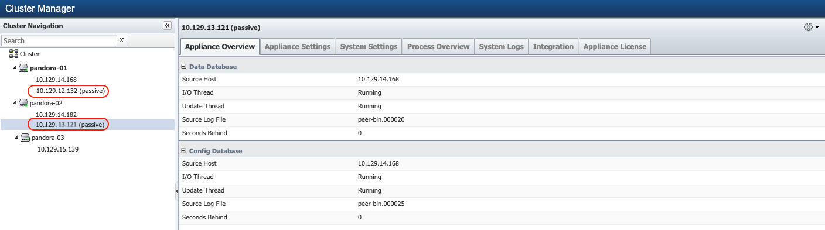
Task: Click the peer-bin.000025 log file value
Action: coord(381,204)
